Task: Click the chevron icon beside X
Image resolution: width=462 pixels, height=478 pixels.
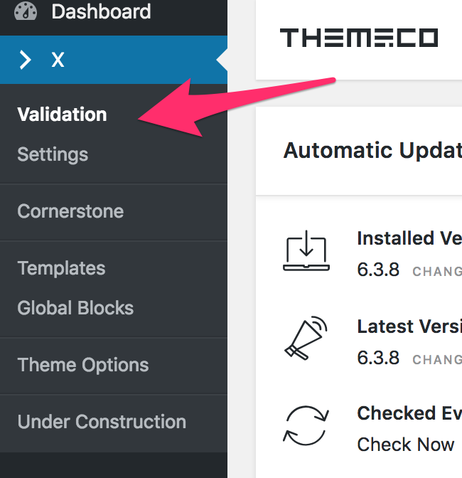Action: pos(26,60)
